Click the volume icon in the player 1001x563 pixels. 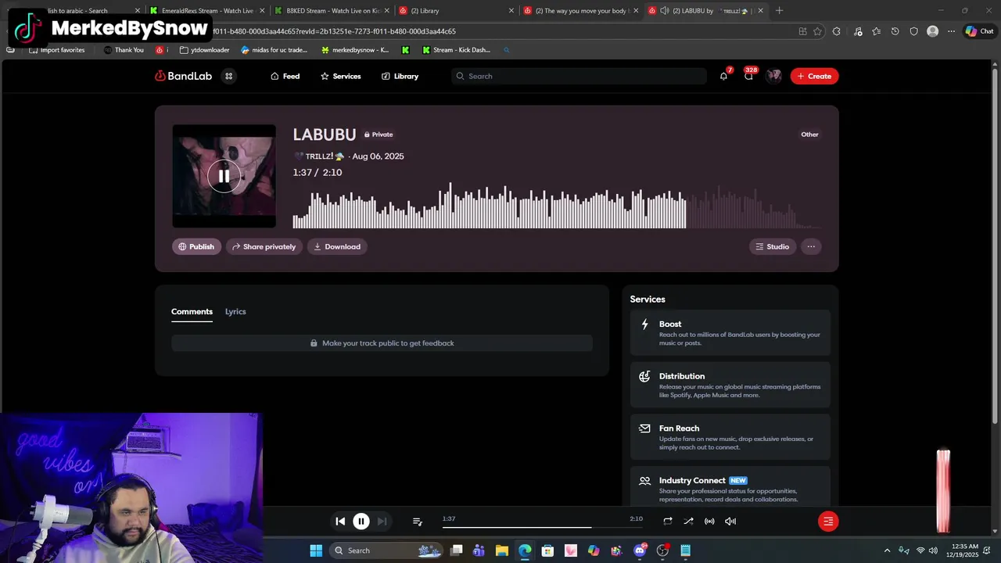point(730,522)
